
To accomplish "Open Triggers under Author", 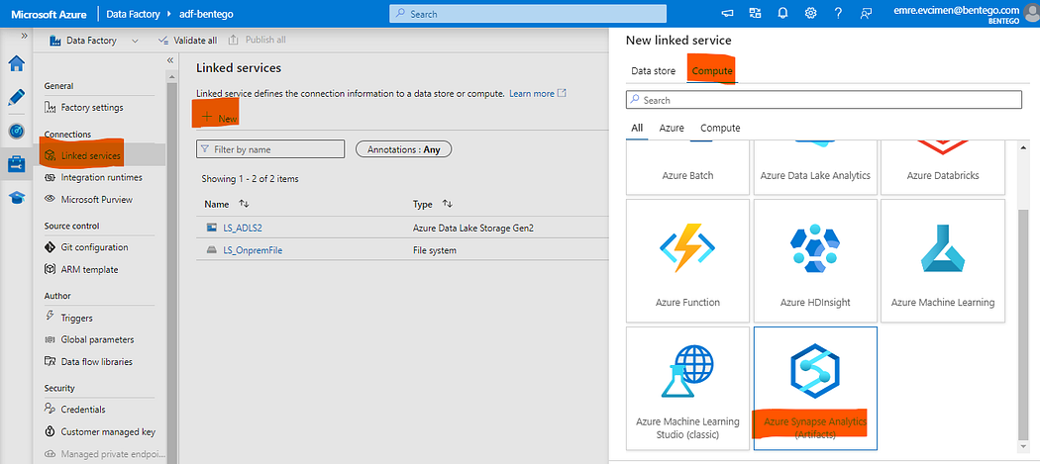I will (x=69, y=319).
